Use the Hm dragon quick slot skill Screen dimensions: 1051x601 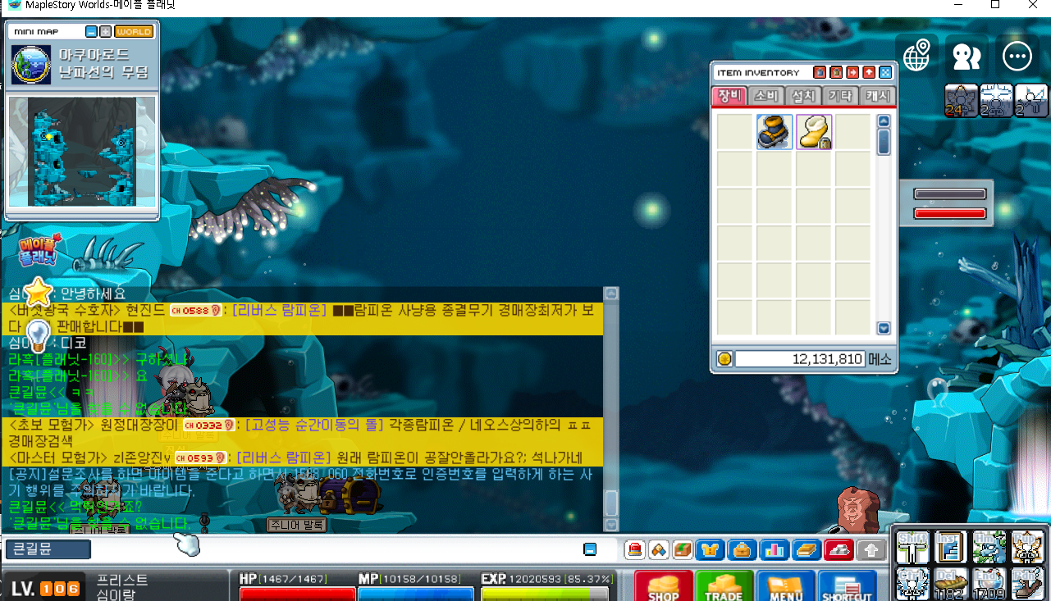point(989,546)
